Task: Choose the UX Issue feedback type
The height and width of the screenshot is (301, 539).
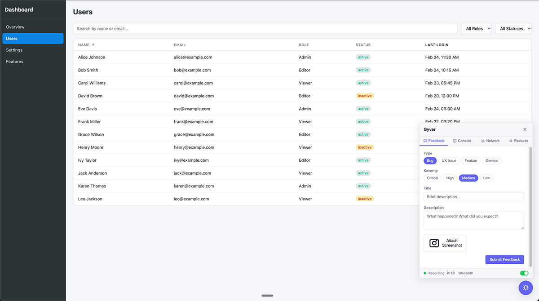Action: [x=449, y=160]
